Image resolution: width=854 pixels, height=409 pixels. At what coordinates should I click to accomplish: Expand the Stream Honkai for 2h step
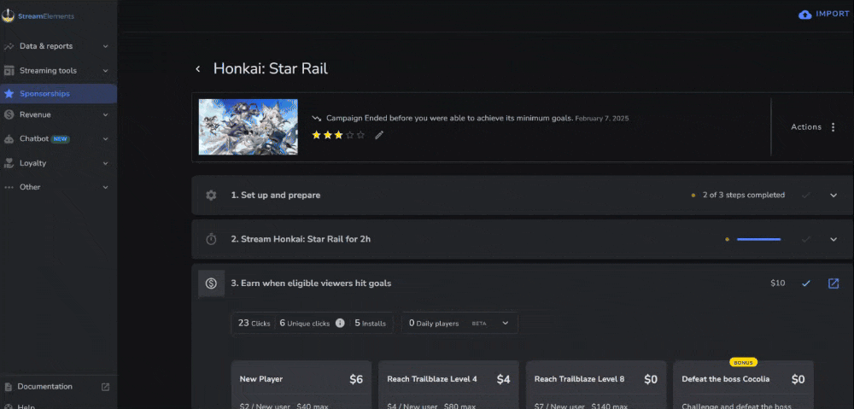point(834,239)
